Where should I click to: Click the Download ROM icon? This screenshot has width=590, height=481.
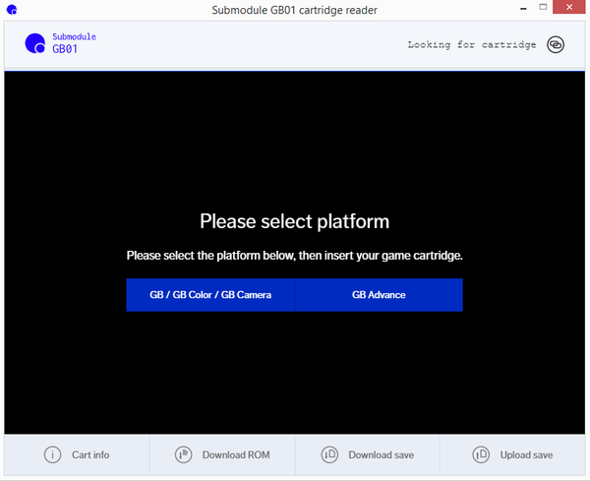coord(183,454)
